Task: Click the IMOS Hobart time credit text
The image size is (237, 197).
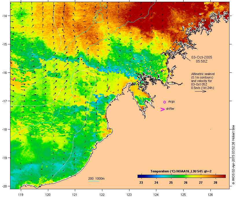Action: coord(233,155)
